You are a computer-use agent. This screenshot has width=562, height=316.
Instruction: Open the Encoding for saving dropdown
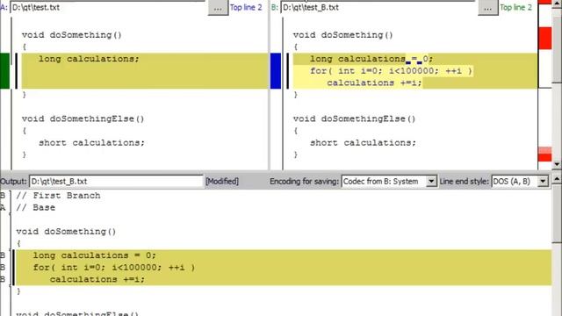[x=431, y=182]
